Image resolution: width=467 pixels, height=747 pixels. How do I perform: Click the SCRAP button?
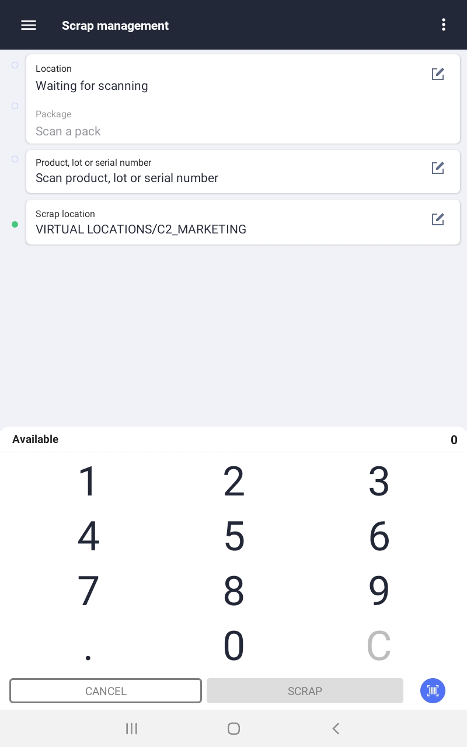[305, 691]
